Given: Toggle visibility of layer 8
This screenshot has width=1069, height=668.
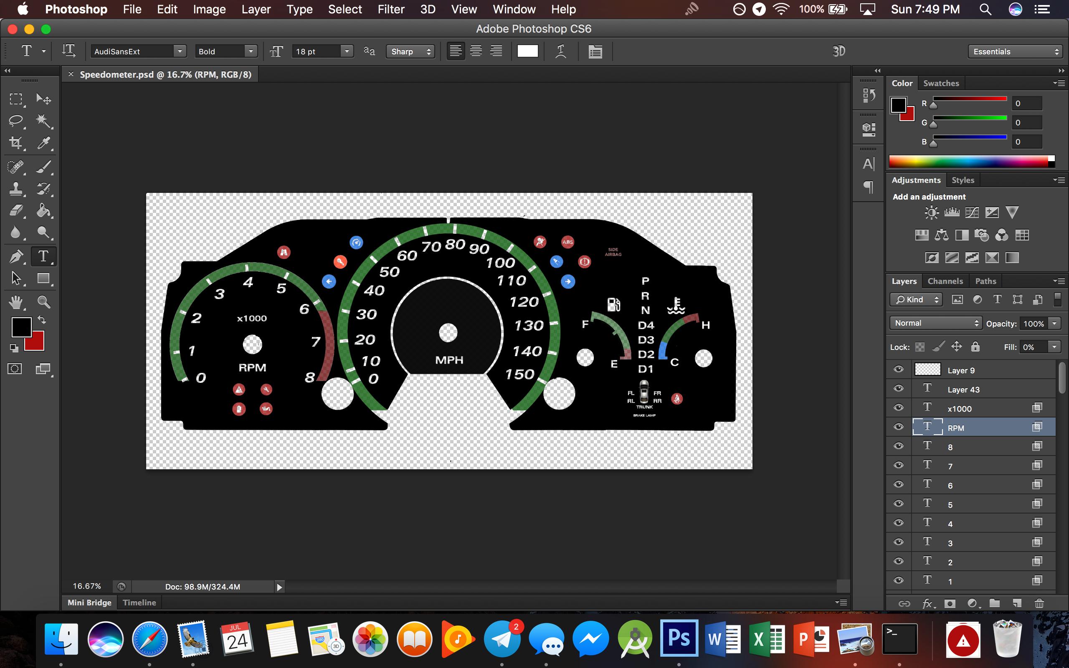Looking at the screenshot, I should 899,446.
